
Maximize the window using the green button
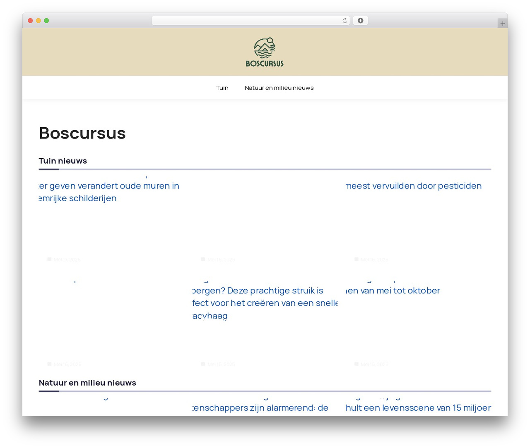[x=46, y=21]
